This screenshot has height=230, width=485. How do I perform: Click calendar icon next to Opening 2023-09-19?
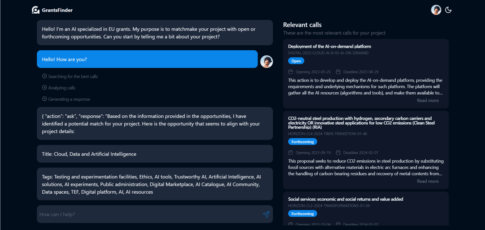tap(291, 153)
